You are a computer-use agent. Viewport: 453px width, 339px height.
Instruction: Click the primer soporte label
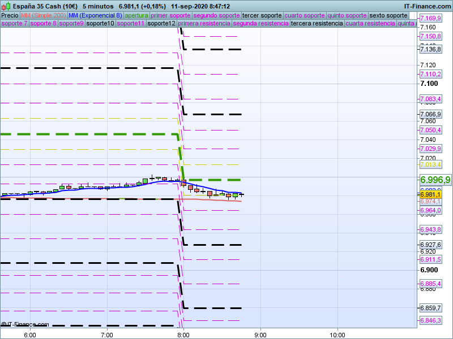(171, 15)
